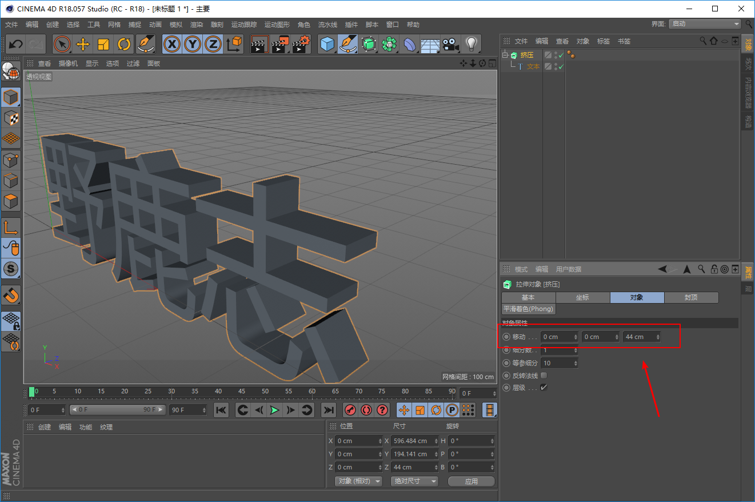Select the Polygons mode icon
The width and height of the screenshot is (755, 502).
[11, 201]
